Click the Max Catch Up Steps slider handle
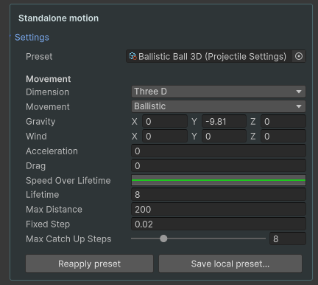This screenshot has height=285, width=318. pyautogui.click(x=163, y=238)
